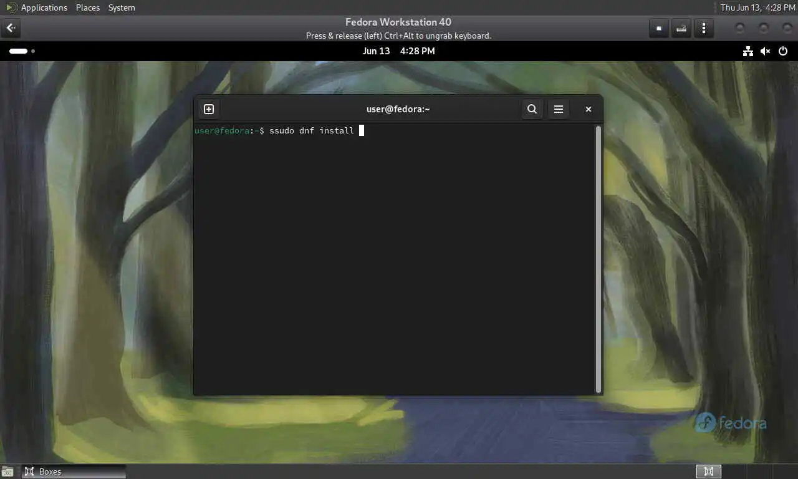This screenshot has height=479, width=798.
Task: Open the GNOME Activities workspace pill indicator
Action: [x=22, y=51]
